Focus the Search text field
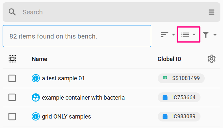The height and width of the screenshot is (128, 223). 111,12
